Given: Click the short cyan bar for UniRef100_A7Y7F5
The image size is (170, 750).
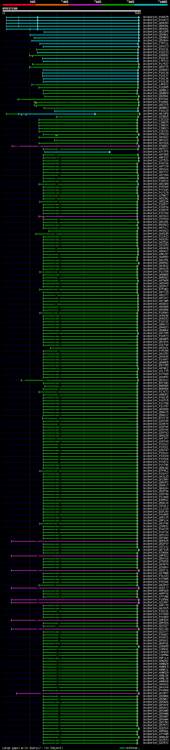Looking at the screenshot, I should [x=77, y=152].
